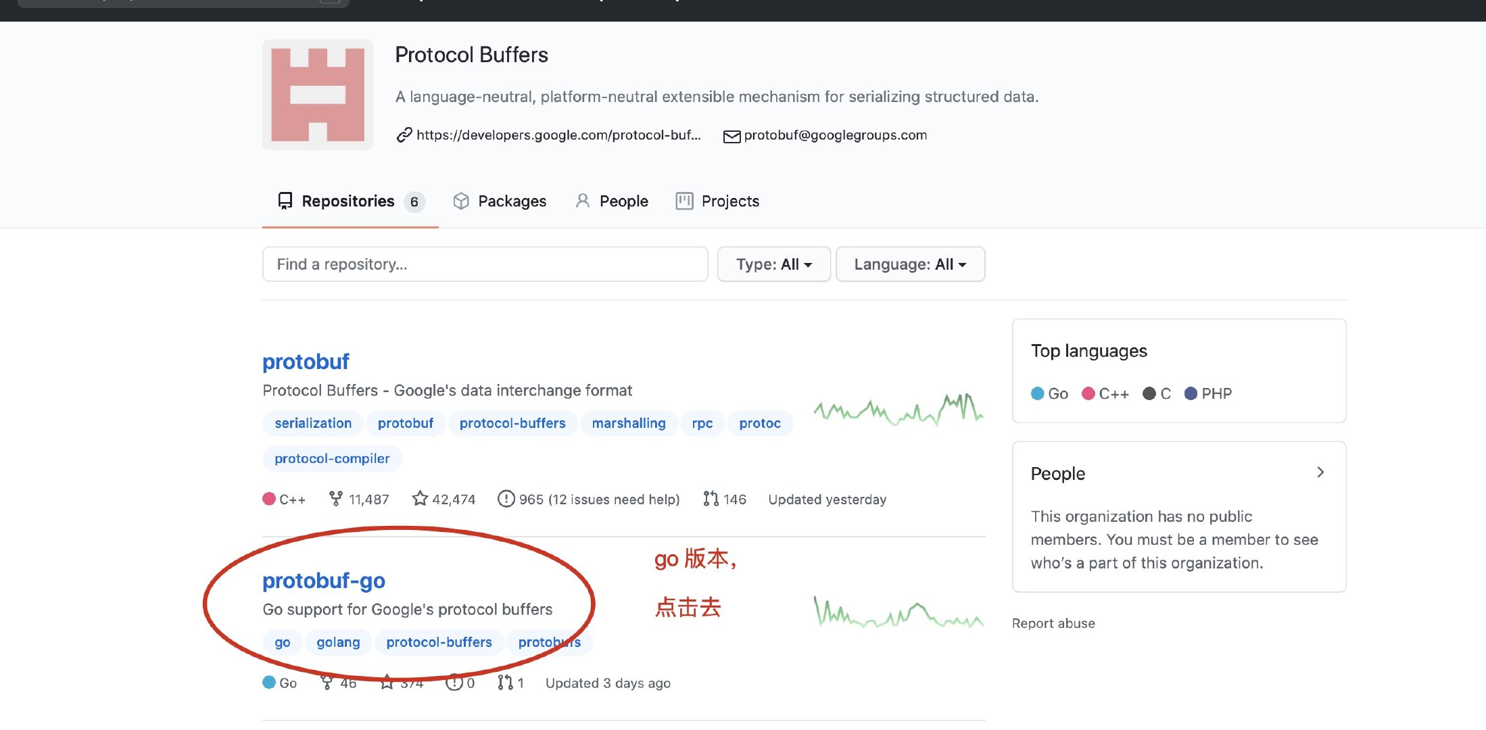Select the golang topic tag
Viewport: 1486px width, 730px height.
(338, 642)
